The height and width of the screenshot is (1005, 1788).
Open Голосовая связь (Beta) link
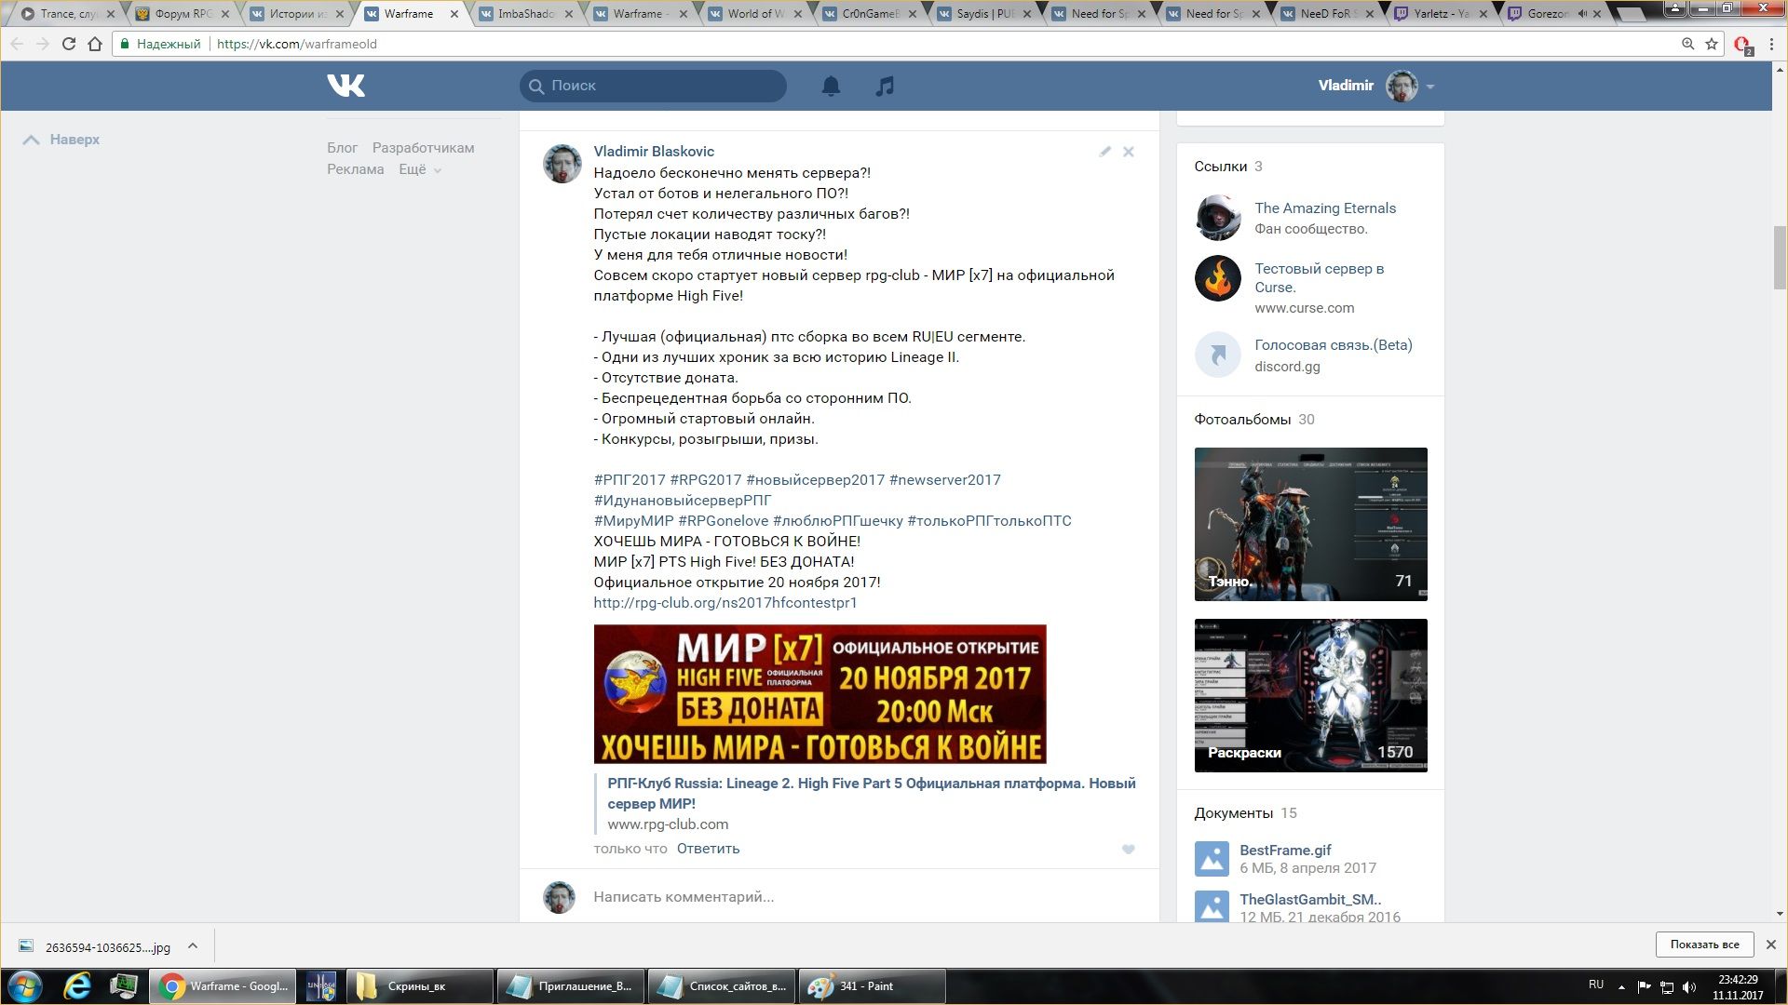pyautogui.click(x=1333, y=345)
